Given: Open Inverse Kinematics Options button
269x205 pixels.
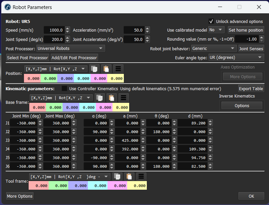Looking at the screenshot, I should click(242, 106).
